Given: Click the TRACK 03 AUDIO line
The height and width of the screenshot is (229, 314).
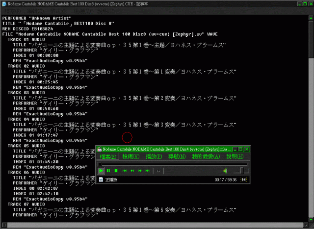Looking at the screenshot, I should 26,93.
